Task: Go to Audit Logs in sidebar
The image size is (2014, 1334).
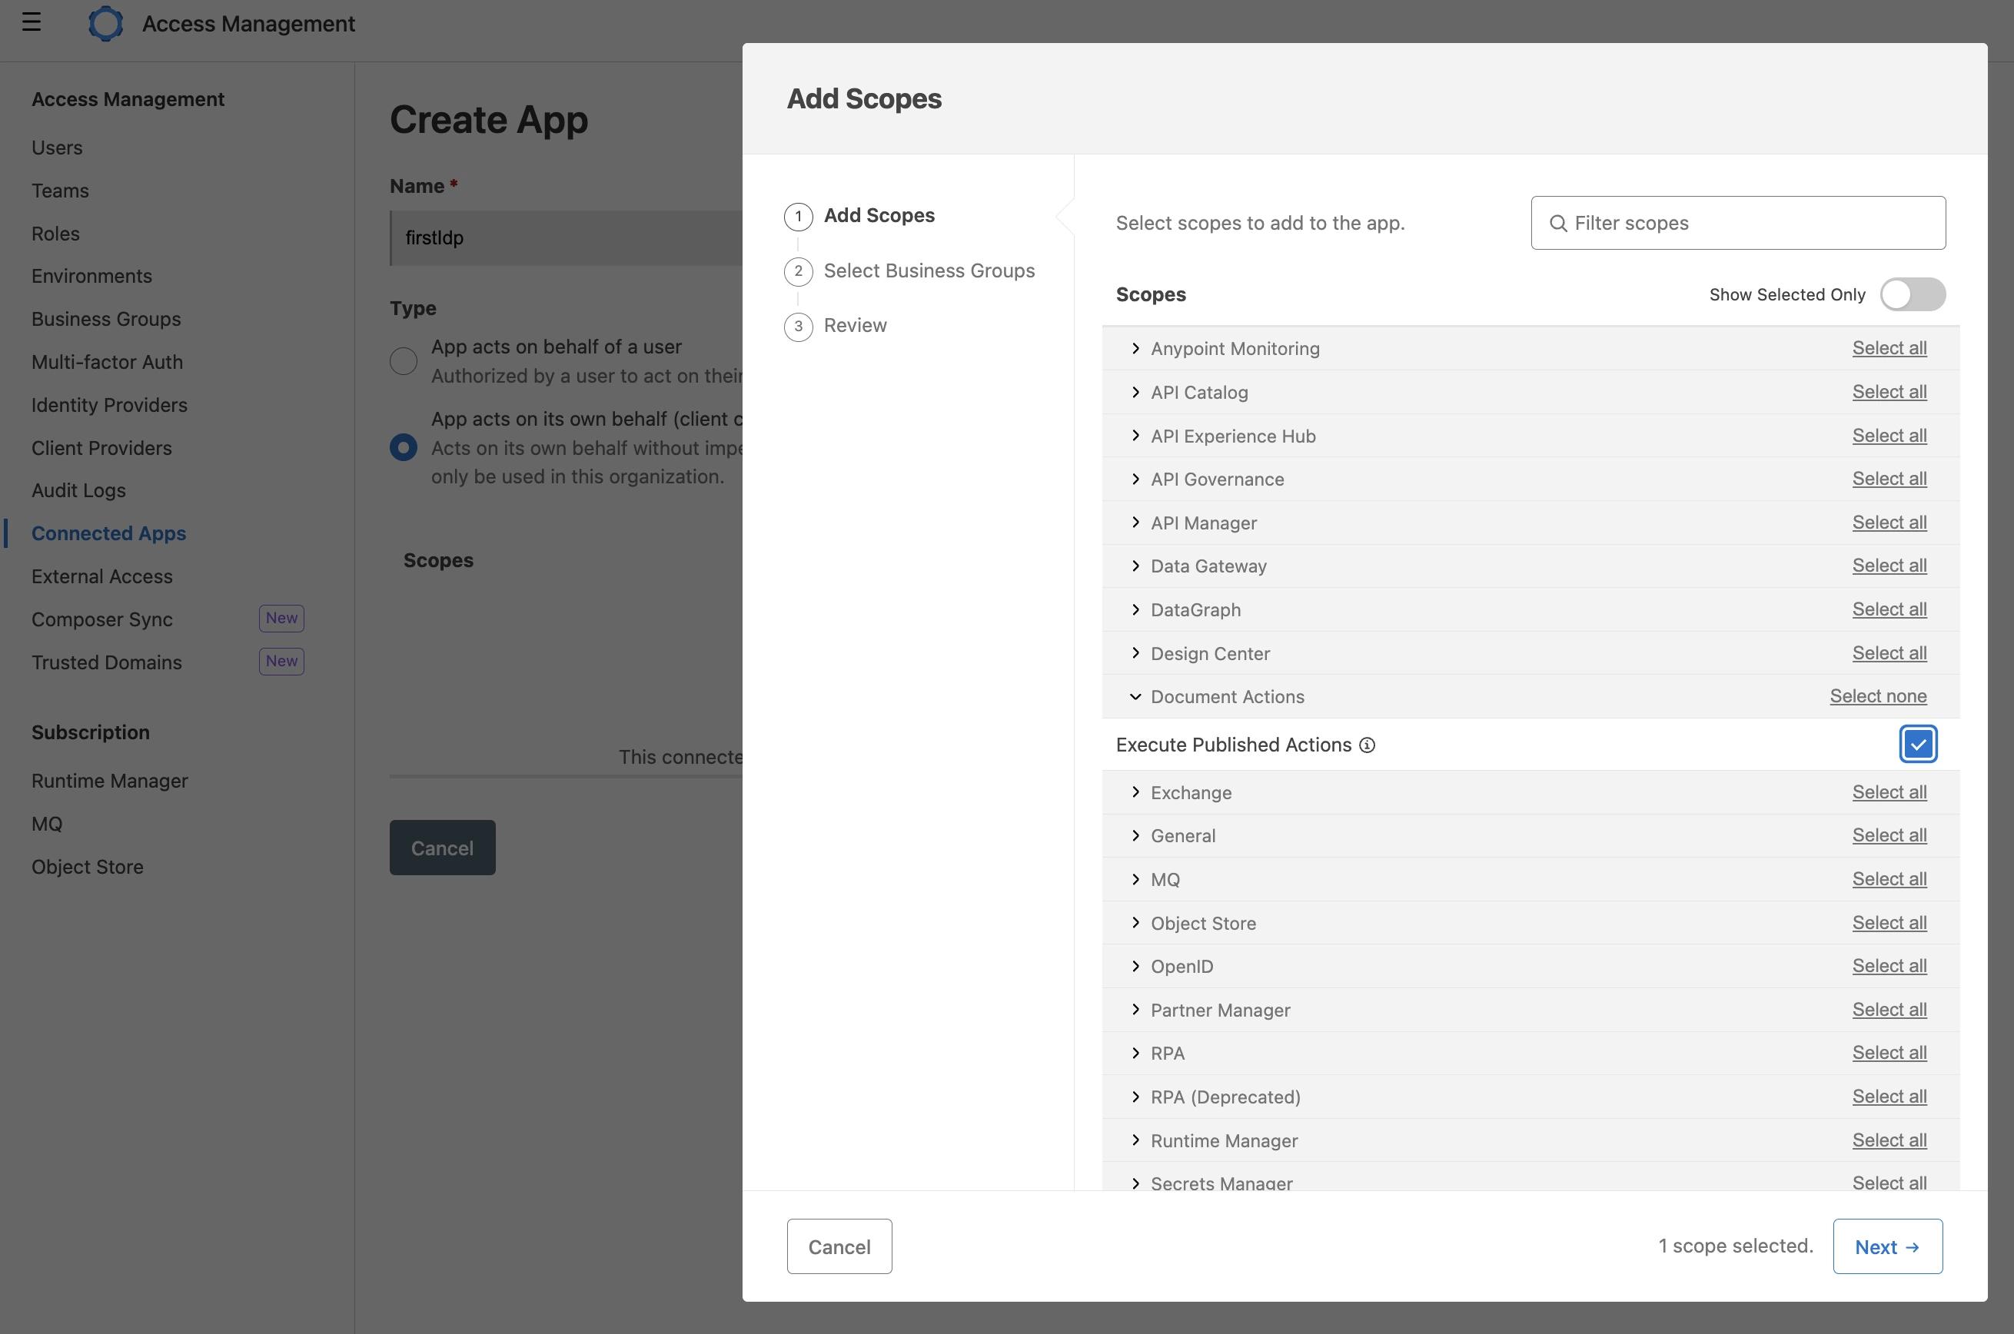Action: pyautogui.click(x=78, y=491)
